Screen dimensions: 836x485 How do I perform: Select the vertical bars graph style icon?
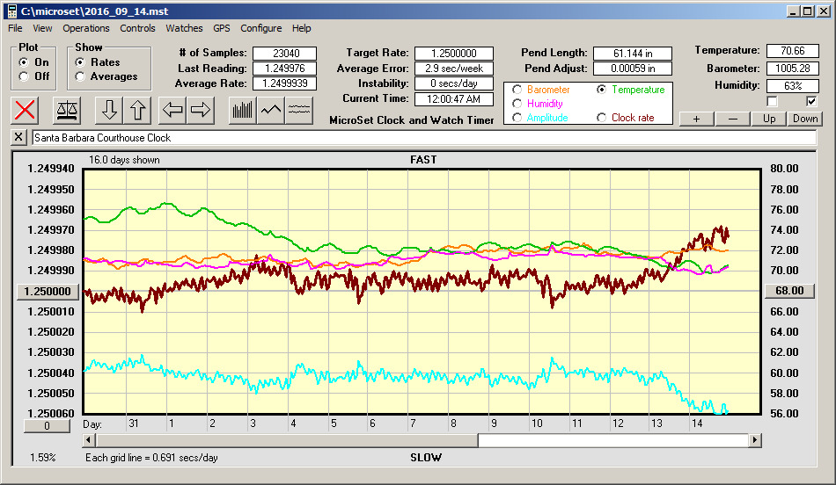243,110
